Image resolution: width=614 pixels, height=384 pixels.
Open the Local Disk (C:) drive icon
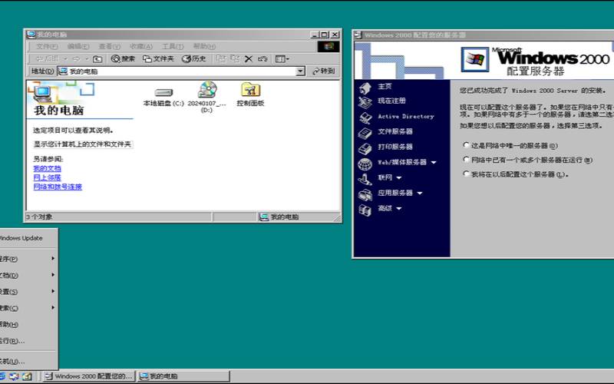point(163,93)
